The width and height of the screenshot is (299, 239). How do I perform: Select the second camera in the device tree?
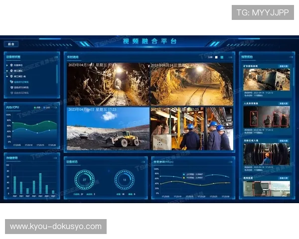click(20, 87)
